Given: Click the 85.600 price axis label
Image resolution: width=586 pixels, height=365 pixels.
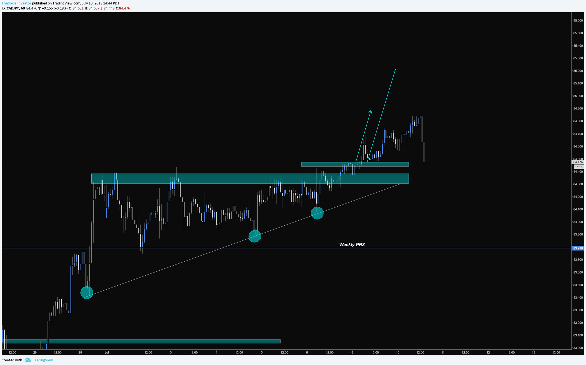Looking at the screenshot, I should [x=578, y=21].
